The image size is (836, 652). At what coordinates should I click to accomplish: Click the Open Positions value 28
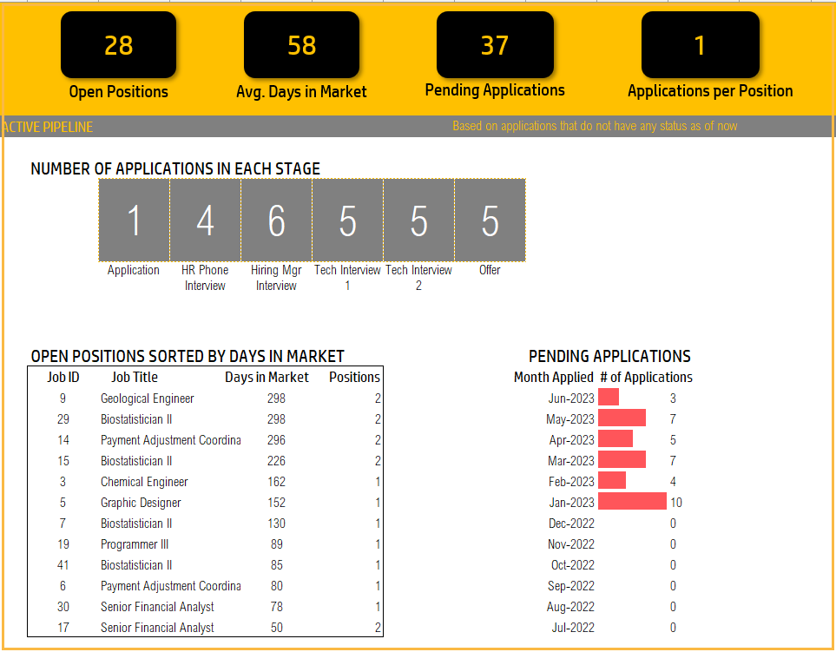(118, 45)
